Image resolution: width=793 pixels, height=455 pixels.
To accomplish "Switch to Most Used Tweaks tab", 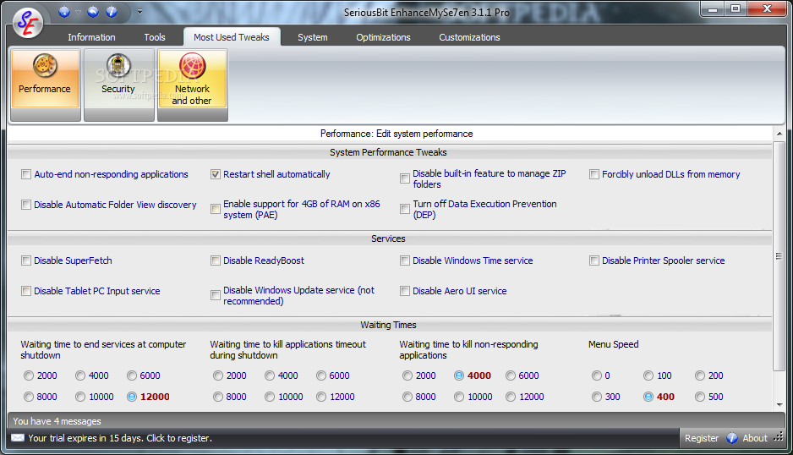I will click(231, 37).
